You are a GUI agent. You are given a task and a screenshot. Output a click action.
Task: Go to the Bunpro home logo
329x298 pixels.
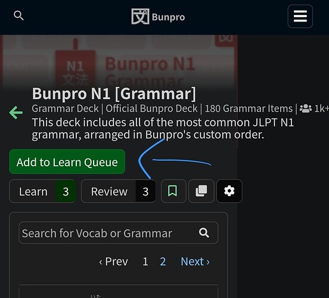[158, 17]
